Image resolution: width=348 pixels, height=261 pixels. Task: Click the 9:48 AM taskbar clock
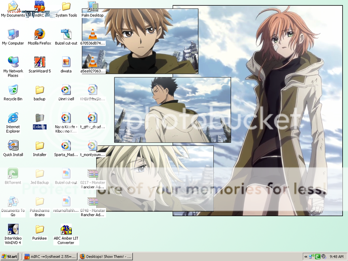336,257
